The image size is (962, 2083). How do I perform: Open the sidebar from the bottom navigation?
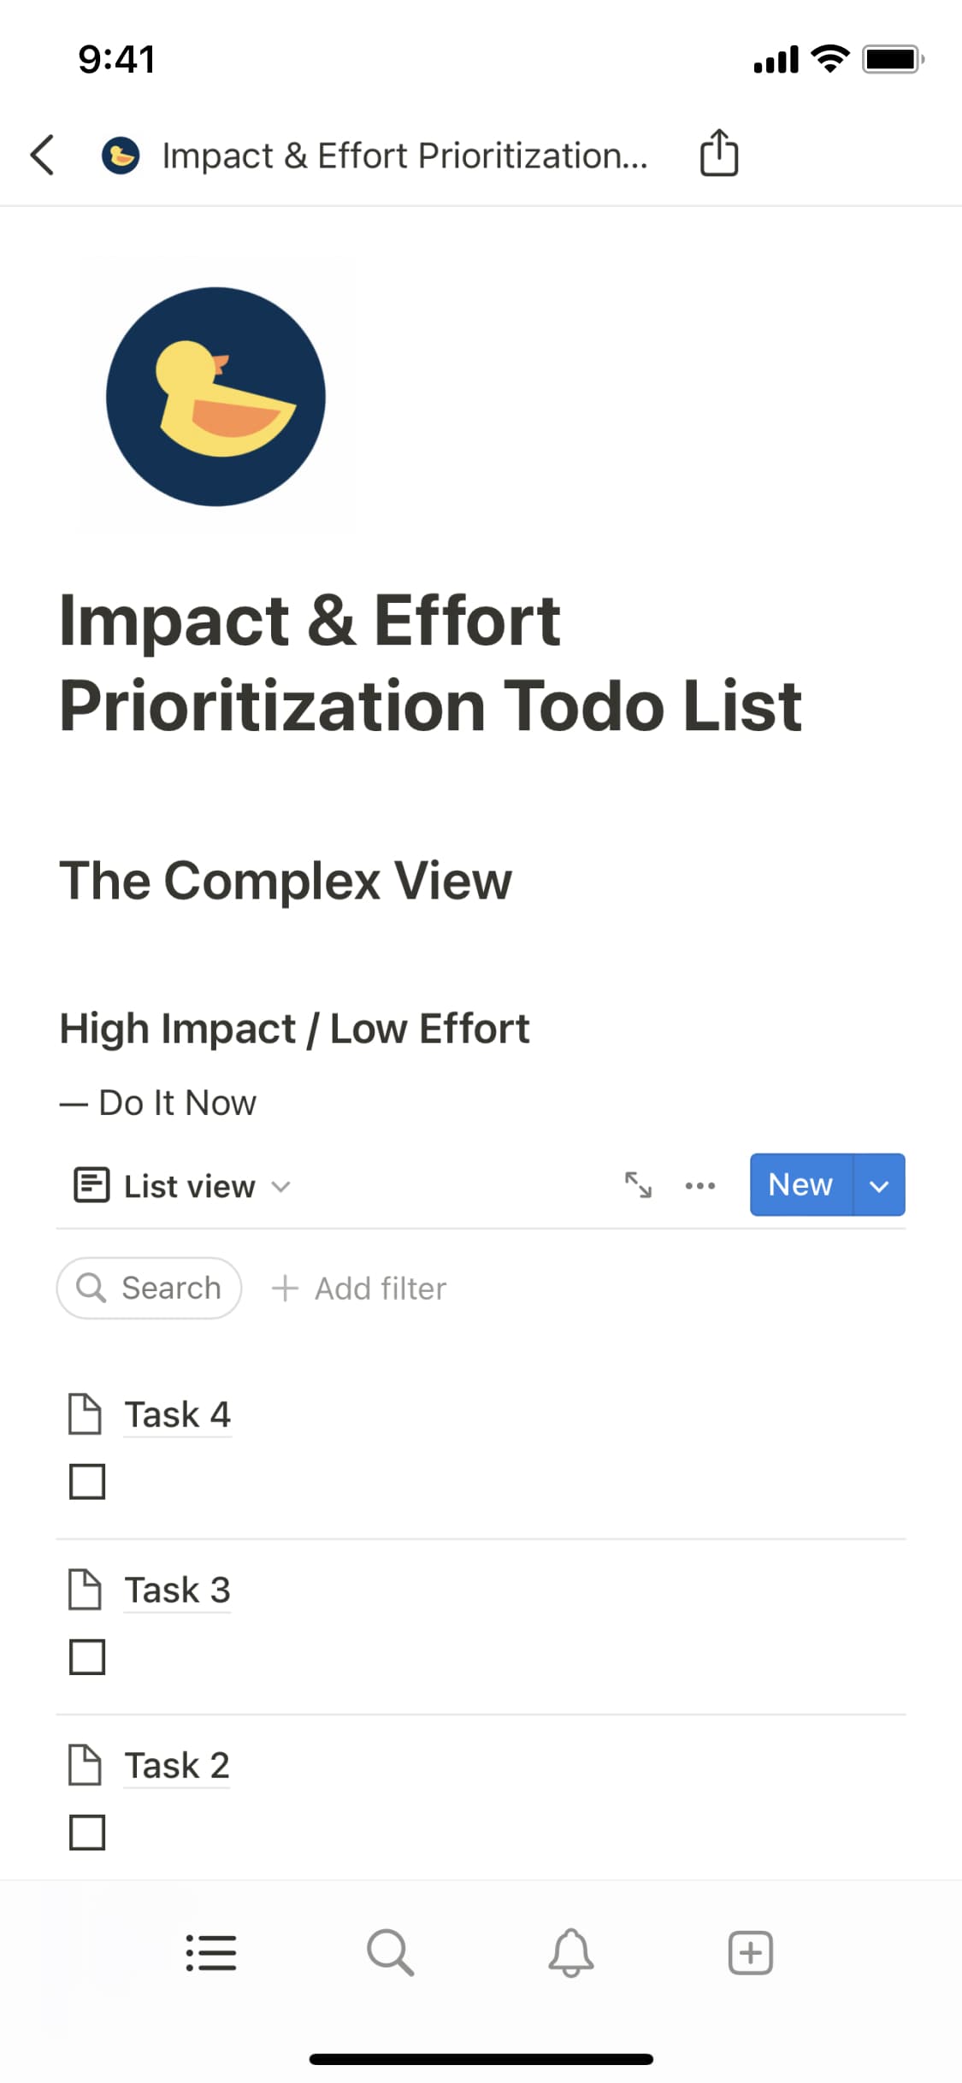[x=211, y=1952]
